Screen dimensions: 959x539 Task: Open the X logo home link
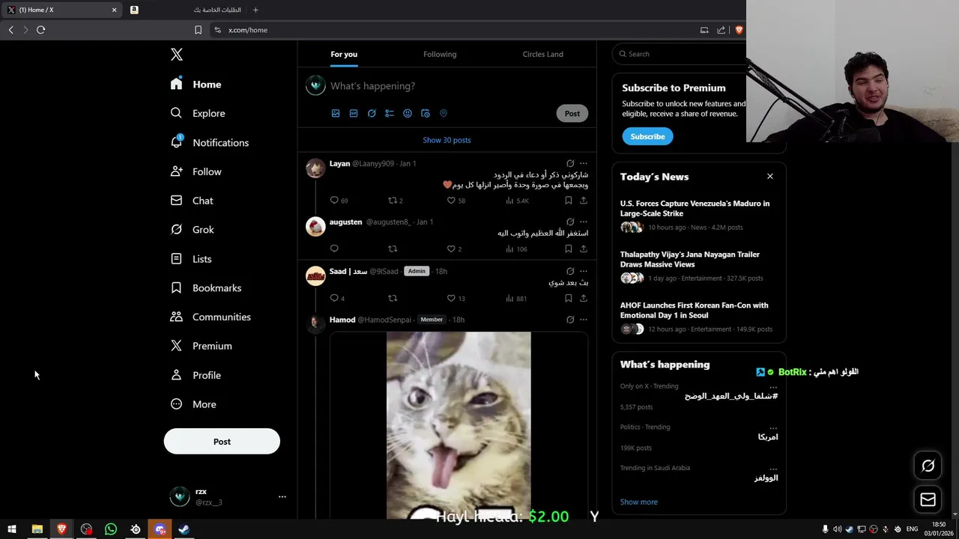(x=176, y=55)
